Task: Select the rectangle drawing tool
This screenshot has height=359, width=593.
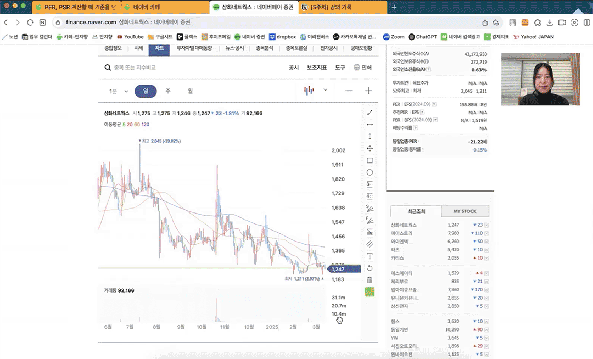Action: pos(370,160)
